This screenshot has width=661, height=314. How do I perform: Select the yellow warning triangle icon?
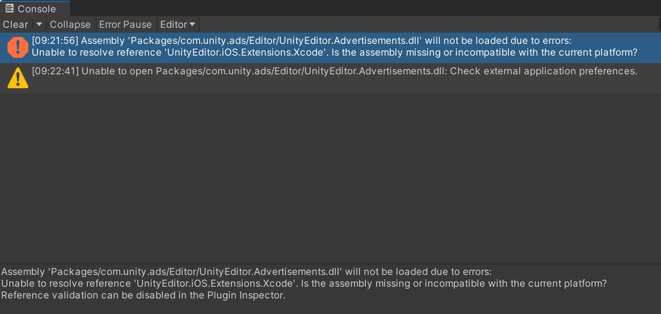18,78
